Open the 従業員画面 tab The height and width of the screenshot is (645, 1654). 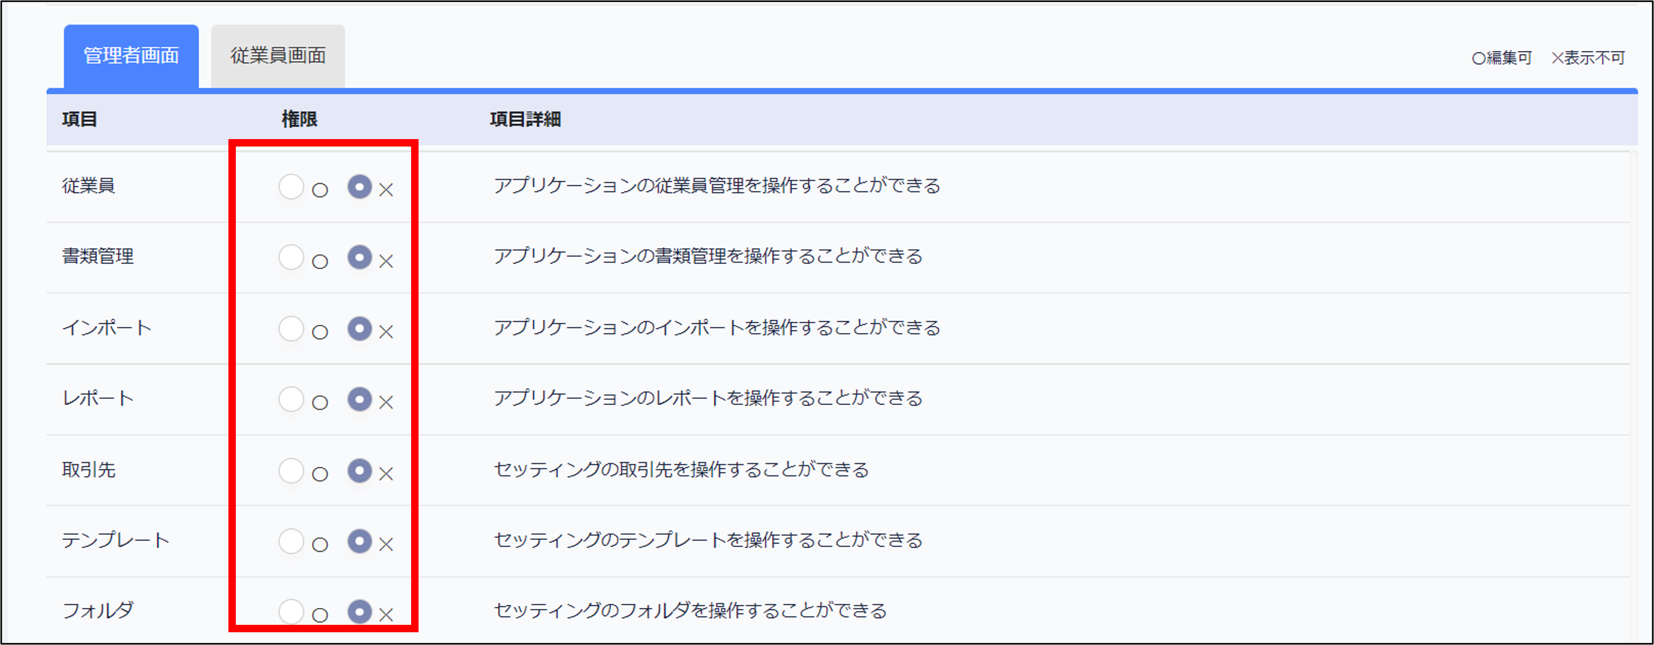(278, 56)
